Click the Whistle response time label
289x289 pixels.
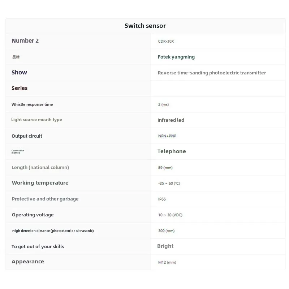(32, 104)
